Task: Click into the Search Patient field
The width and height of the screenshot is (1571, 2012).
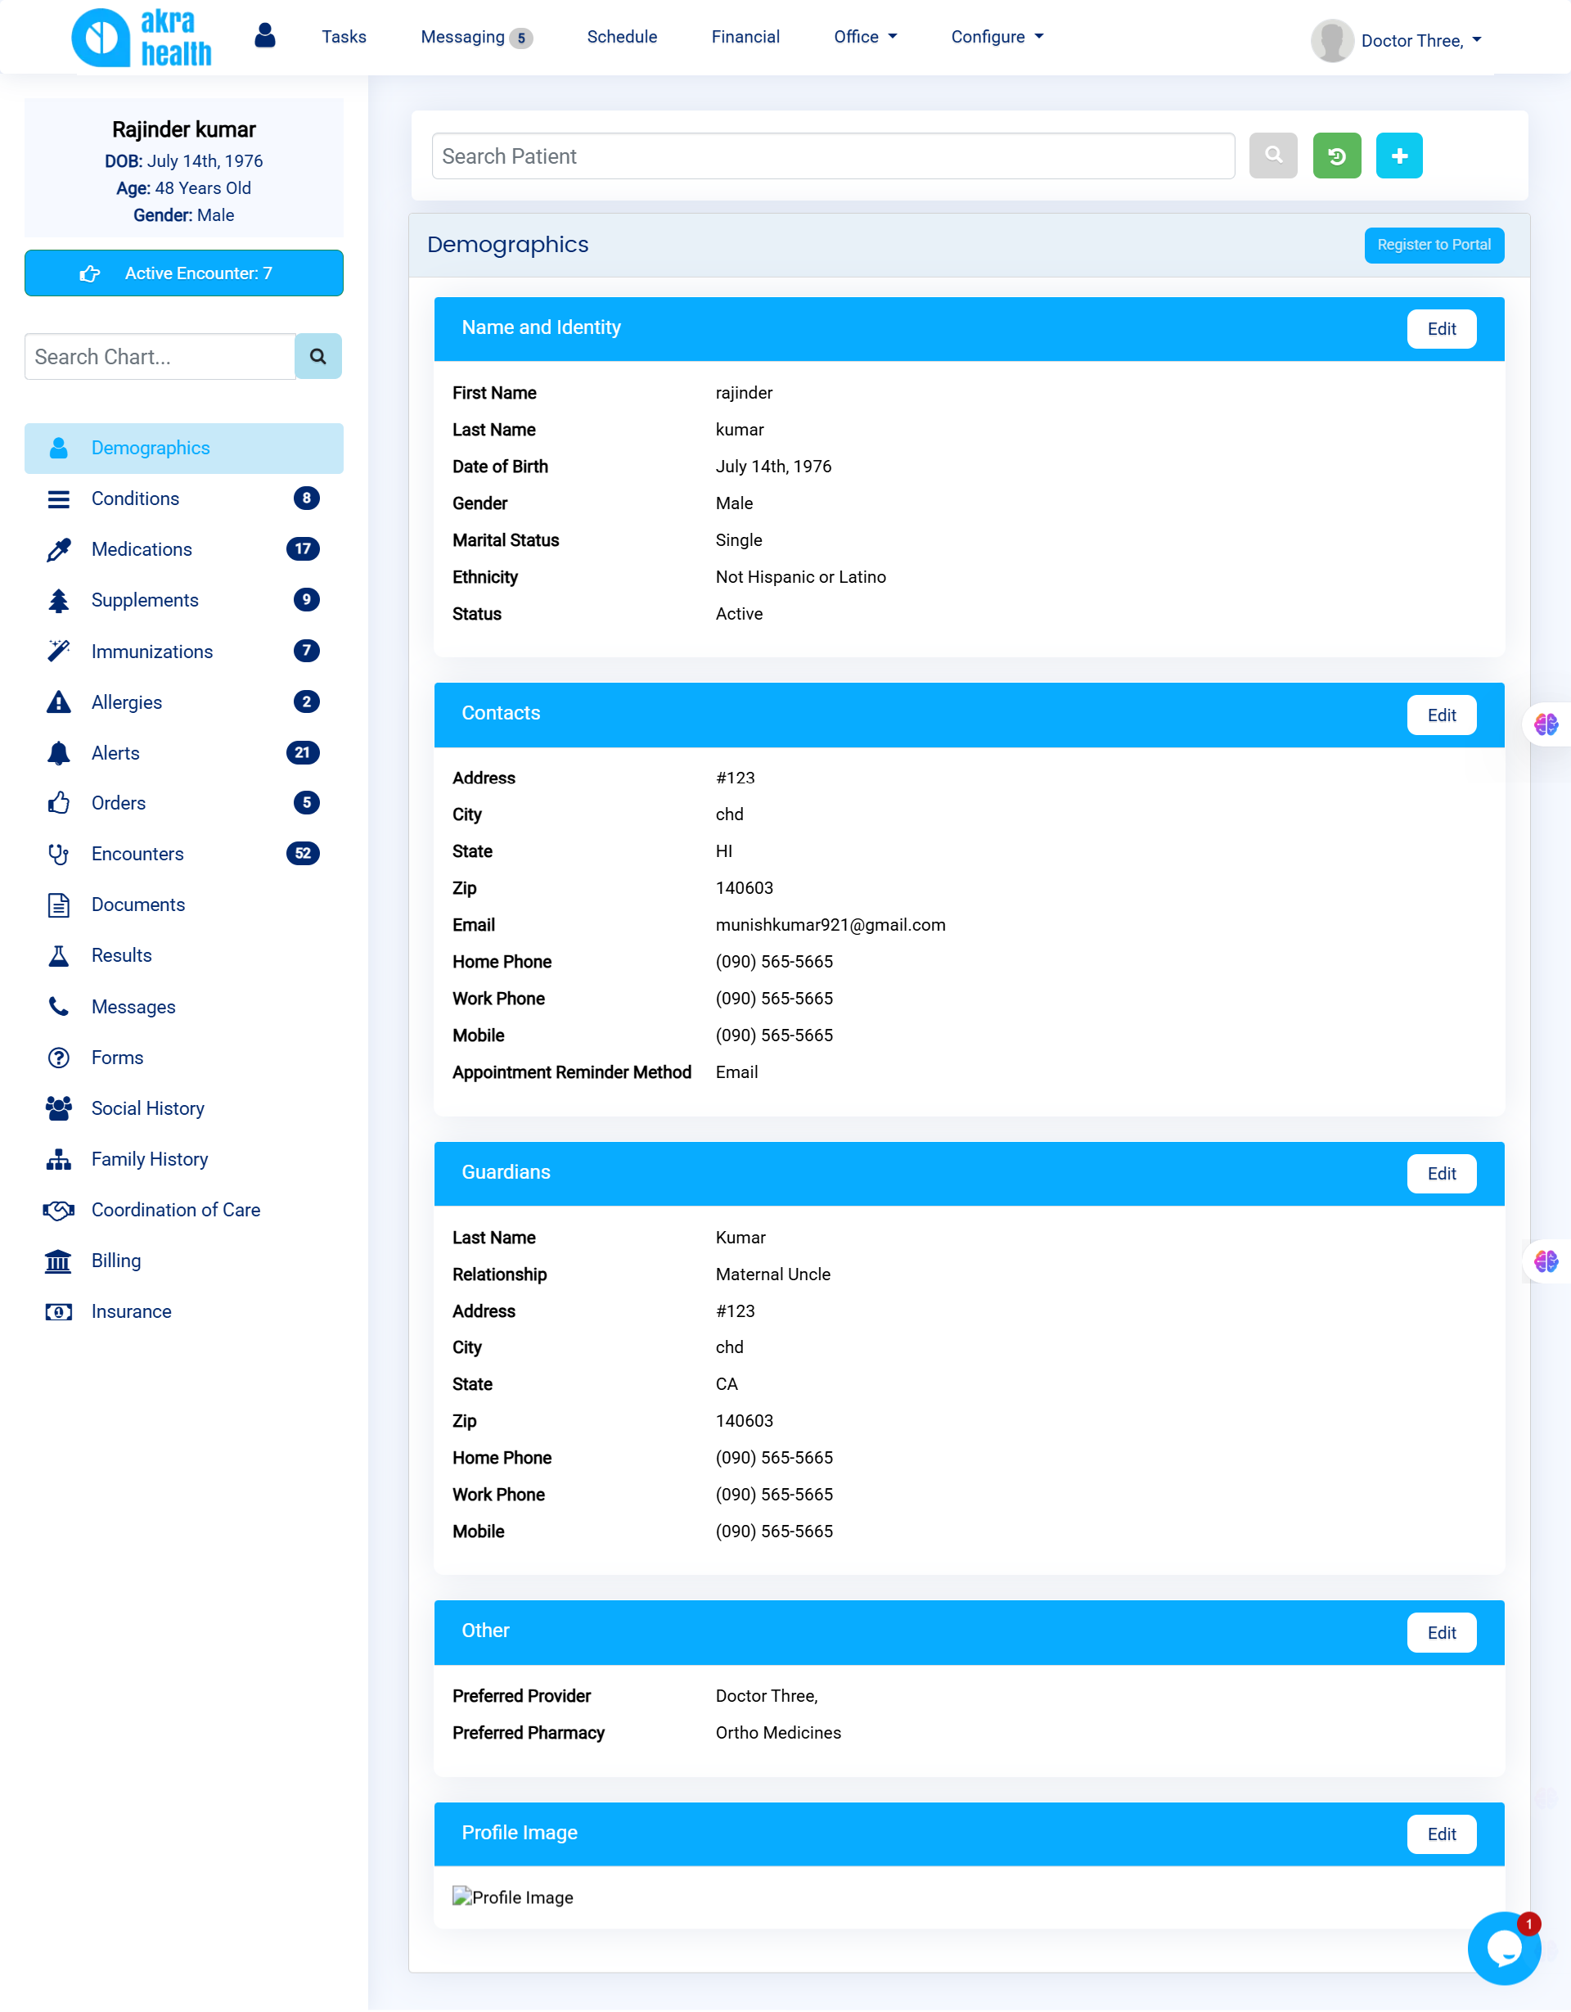Action: click(x=832, y=156)
